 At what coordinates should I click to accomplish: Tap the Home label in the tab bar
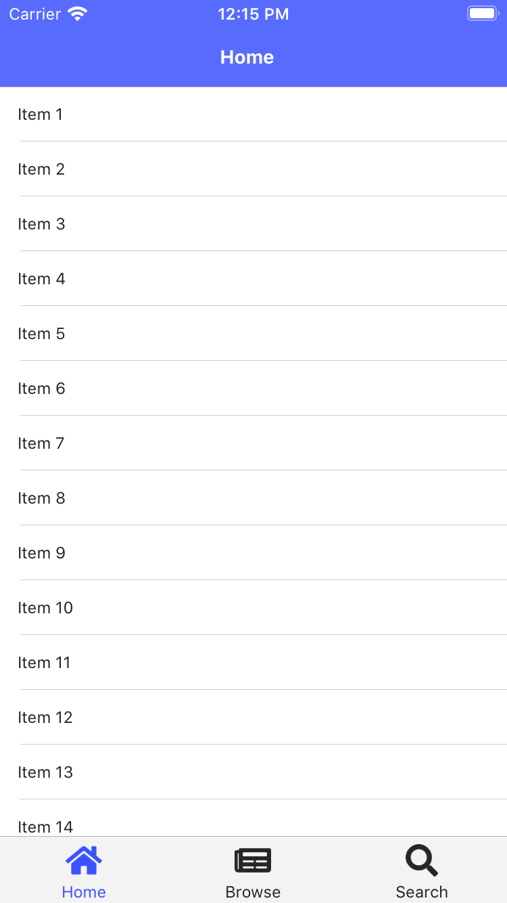pyautogui.click(x=84, y=892)
